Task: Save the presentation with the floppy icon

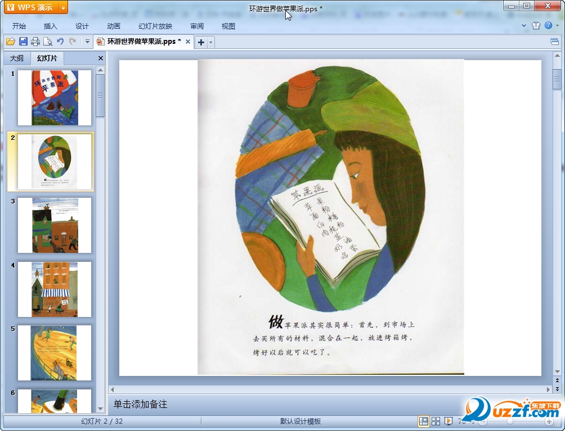Action: (x=23, y=42)
